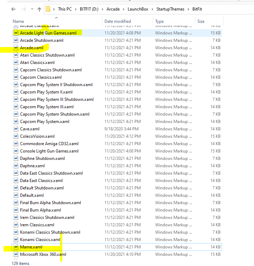Navigate to BITFIT (D:) breadcrumb
This screenshot has height=266, width=254.
point(89,9)
